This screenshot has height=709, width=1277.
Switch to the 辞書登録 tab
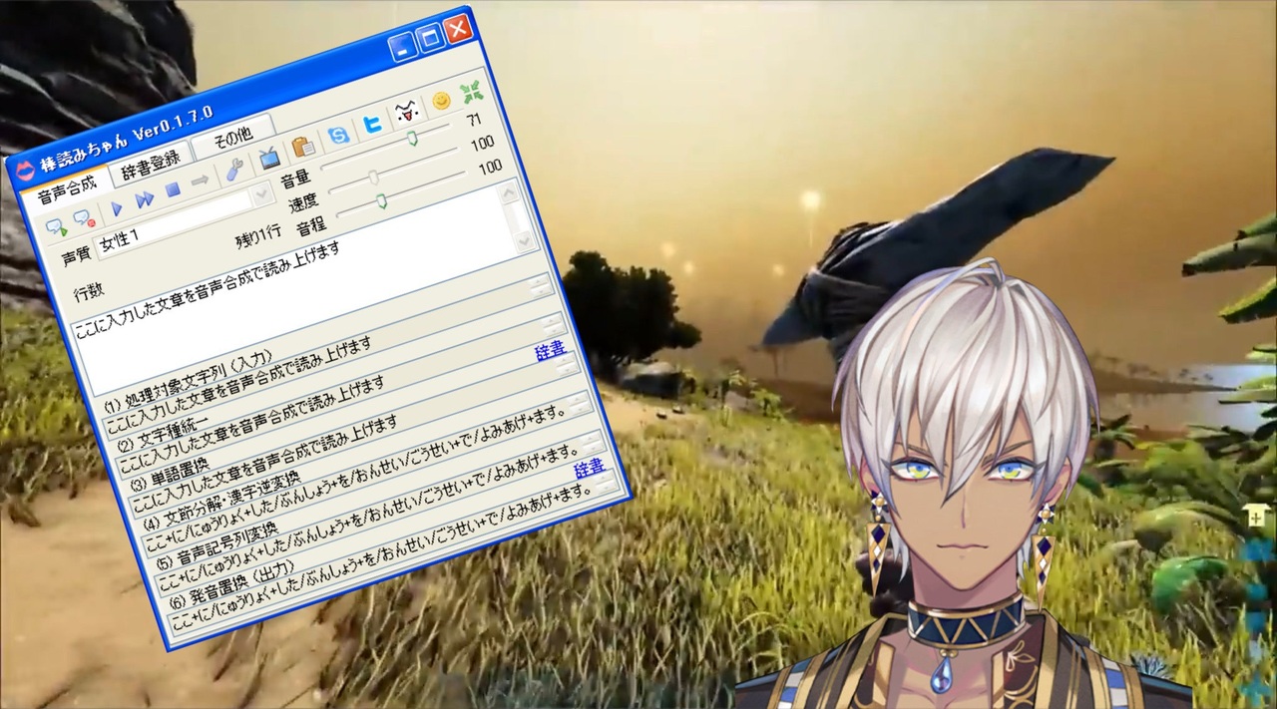(152, 163)
